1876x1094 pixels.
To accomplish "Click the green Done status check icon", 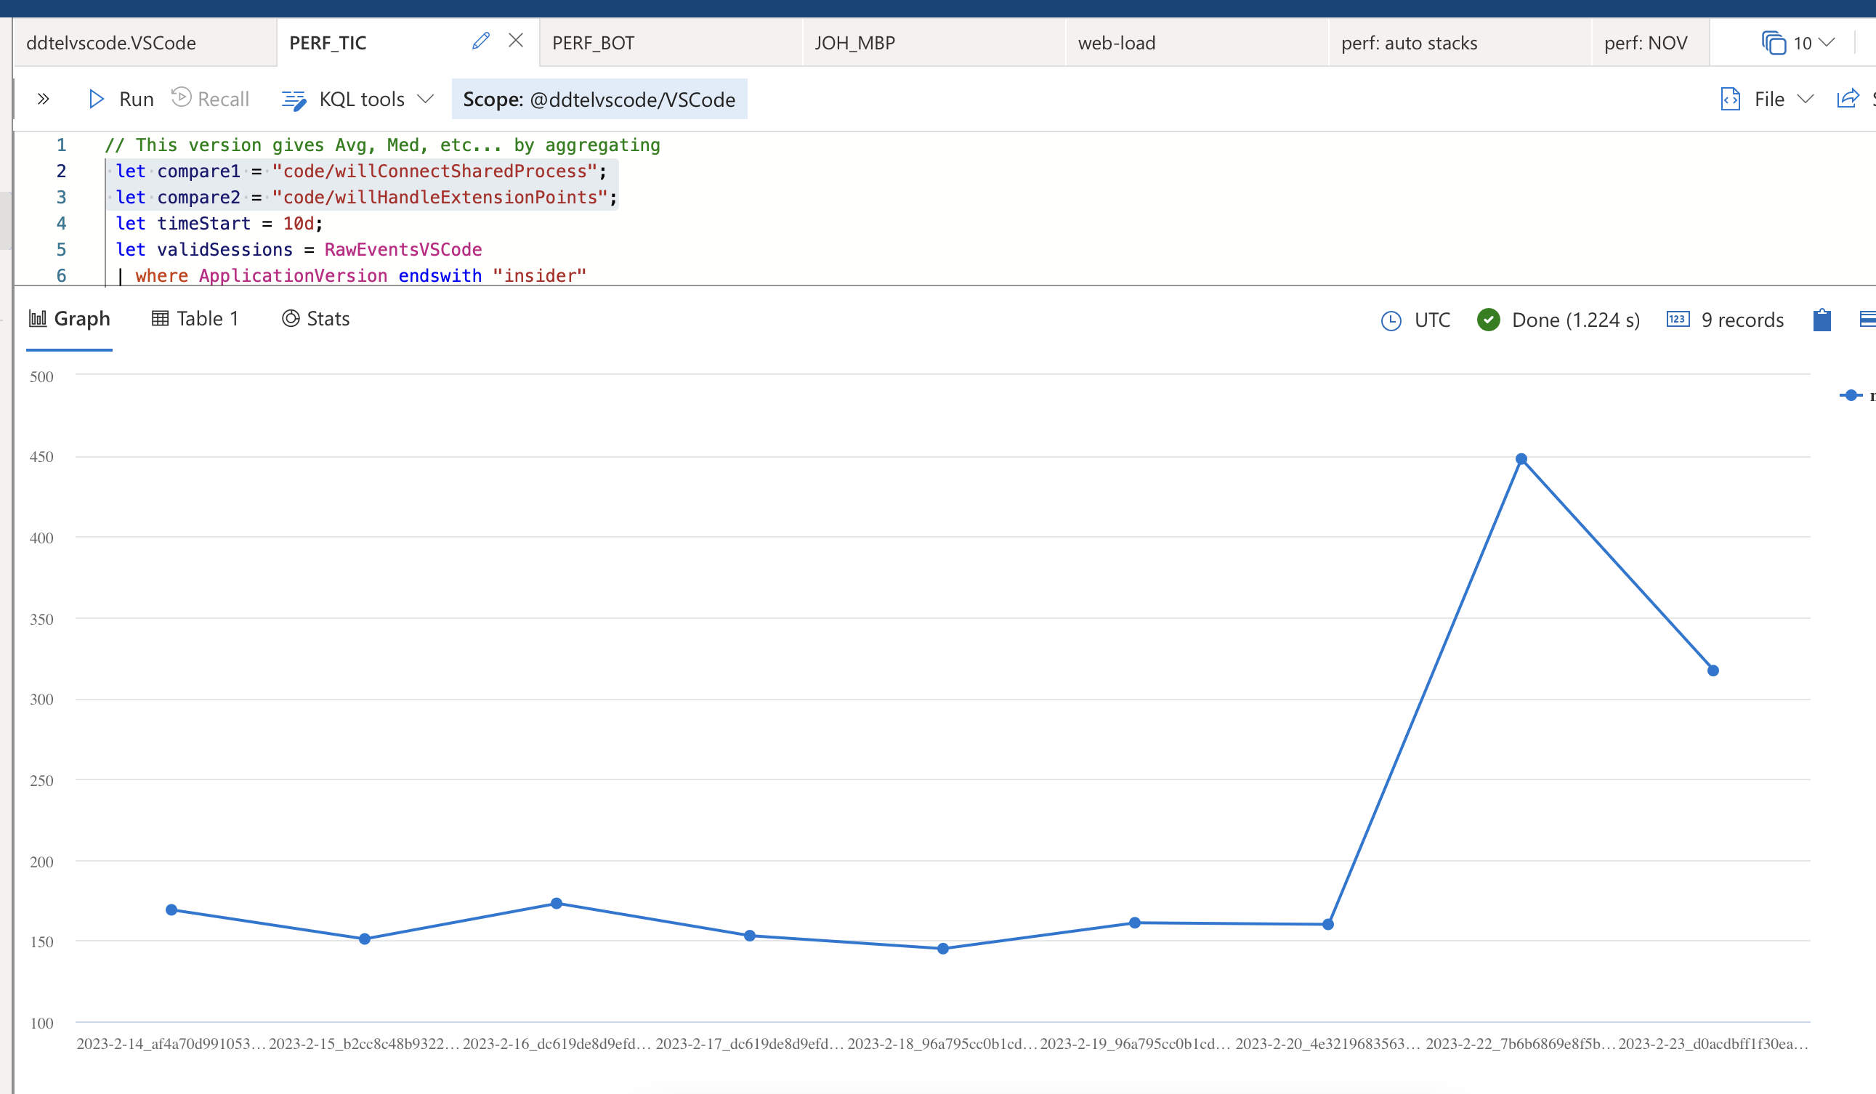I will (1489, 320).
